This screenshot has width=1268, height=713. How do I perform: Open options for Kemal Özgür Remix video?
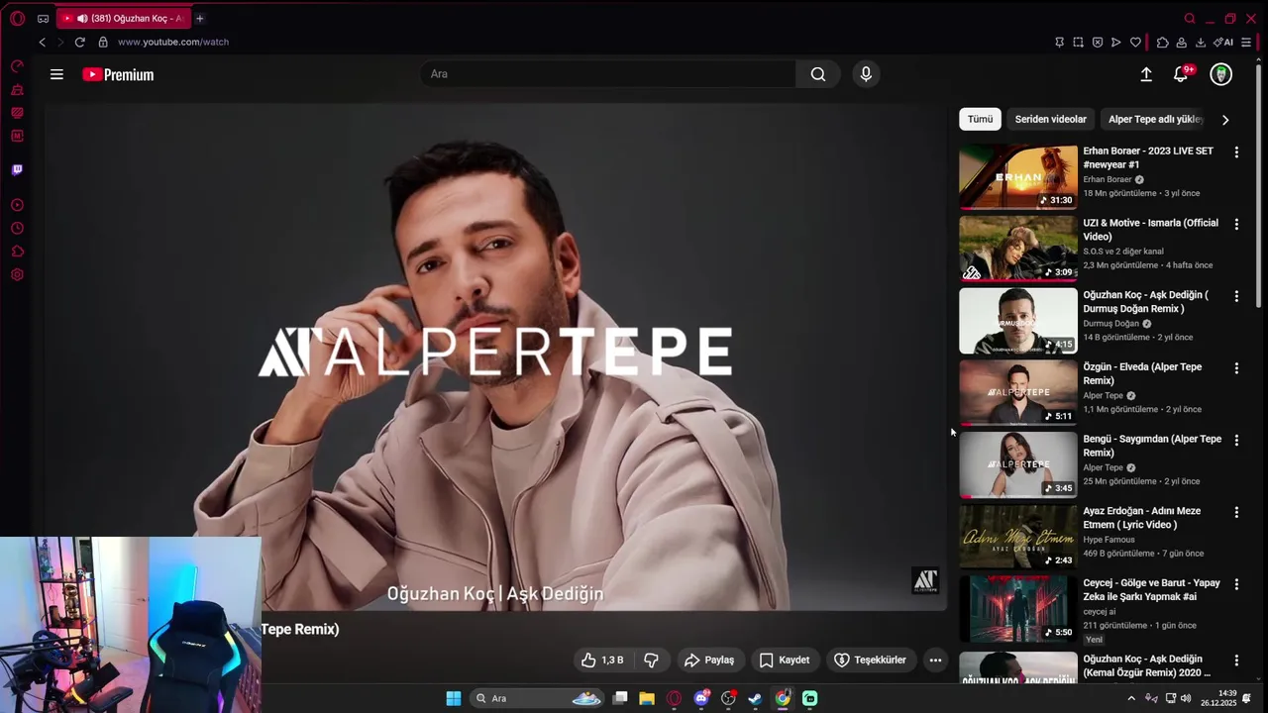pos(1236,661)
